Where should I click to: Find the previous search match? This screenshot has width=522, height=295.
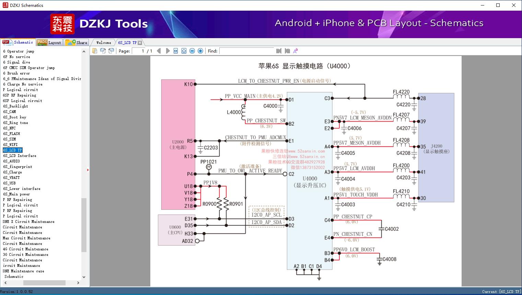(279, 51)
